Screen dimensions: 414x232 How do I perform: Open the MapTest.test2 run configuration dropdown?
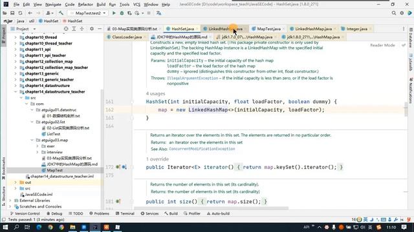(x=88, y=13)
